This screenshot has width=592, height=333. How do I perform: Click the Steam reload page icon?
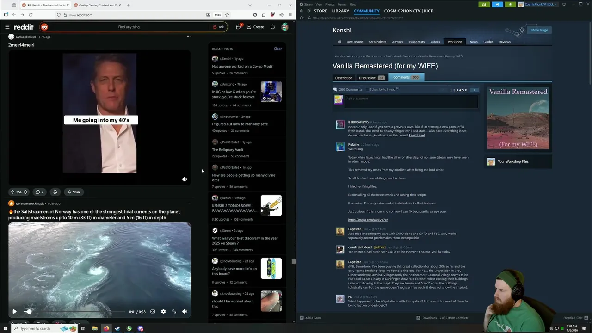point(302,18)
